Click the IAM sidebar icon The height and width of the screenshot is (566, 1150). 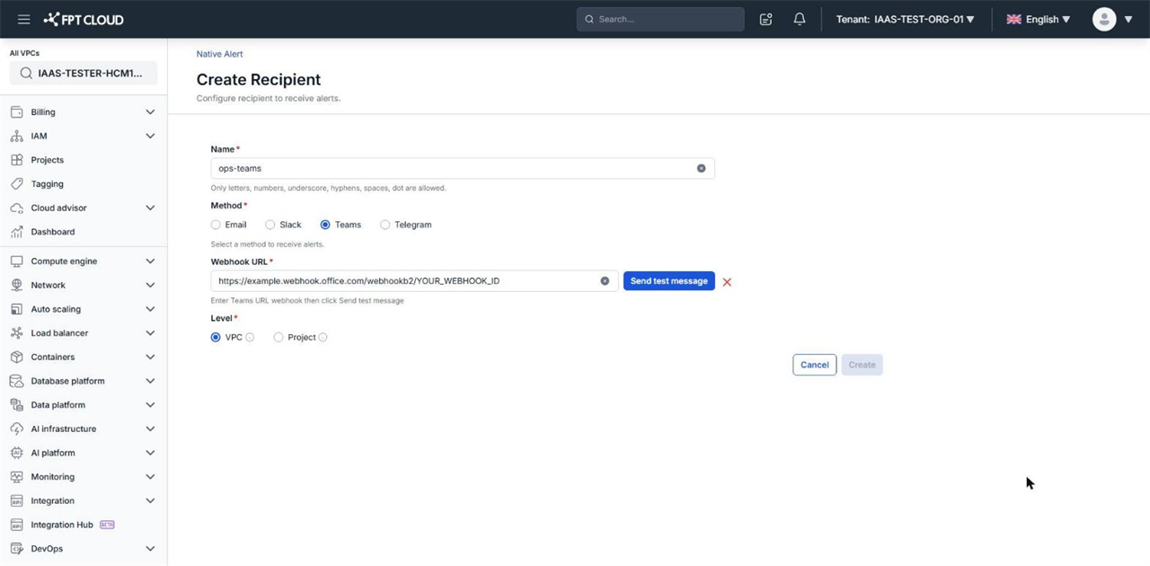[16, 137]
